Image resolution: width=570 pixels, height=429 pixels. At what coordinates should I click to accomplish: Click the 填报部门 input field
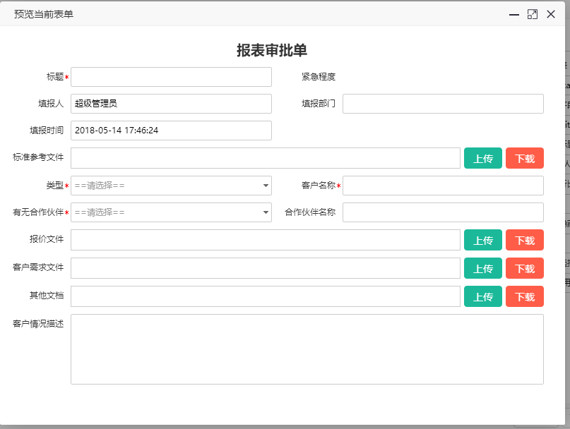click(443, 104)
